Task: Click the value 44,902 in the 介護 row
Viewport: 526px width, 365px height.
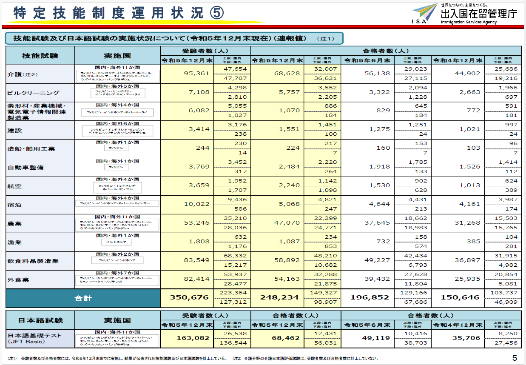Action: point(466,73)
